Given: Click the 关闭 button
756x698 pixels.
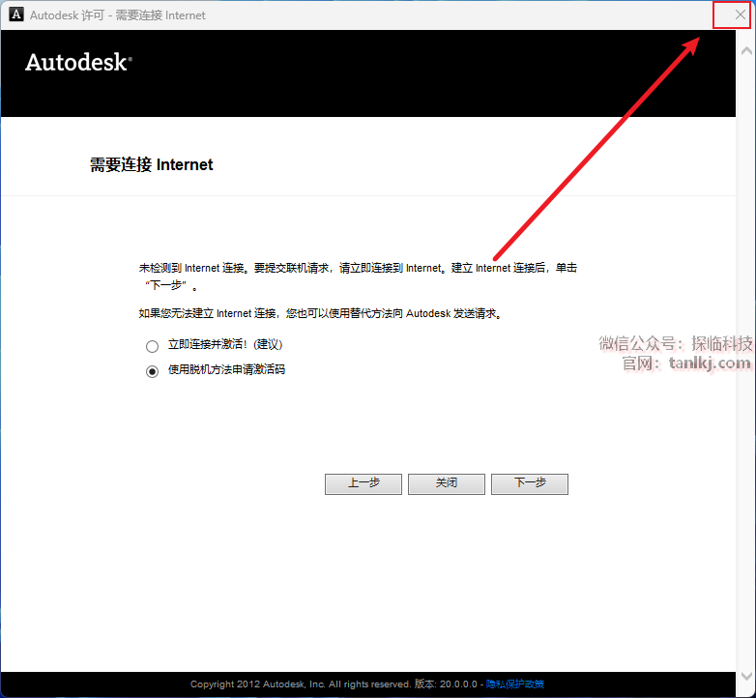Looking at the screenshot, I should (447, 483).
